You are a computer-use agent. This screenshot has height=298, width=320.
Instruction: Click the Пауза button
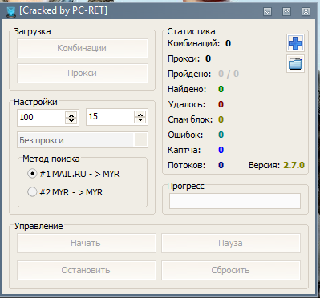pos(231,243)
